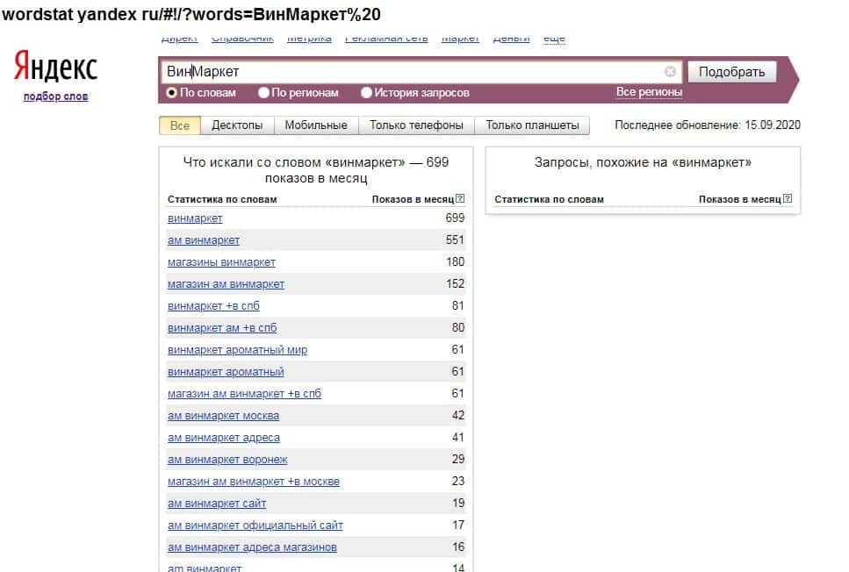Click the 'Подобрать' button

[x=731, y=72]
